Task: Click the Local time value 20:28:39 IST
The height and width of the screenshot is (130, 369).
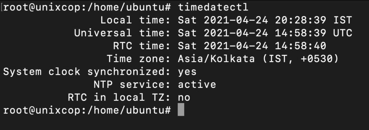Action: click(314, 20)
